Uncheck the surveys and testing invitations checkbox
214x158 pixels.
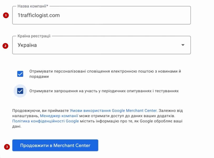[20, 91]
